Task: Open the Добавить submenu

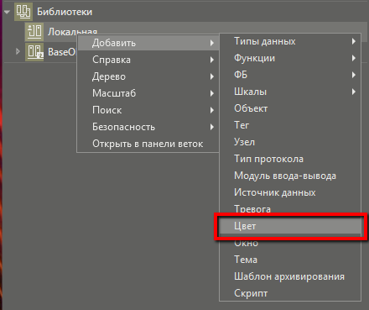Action: (x=148, y=43)
